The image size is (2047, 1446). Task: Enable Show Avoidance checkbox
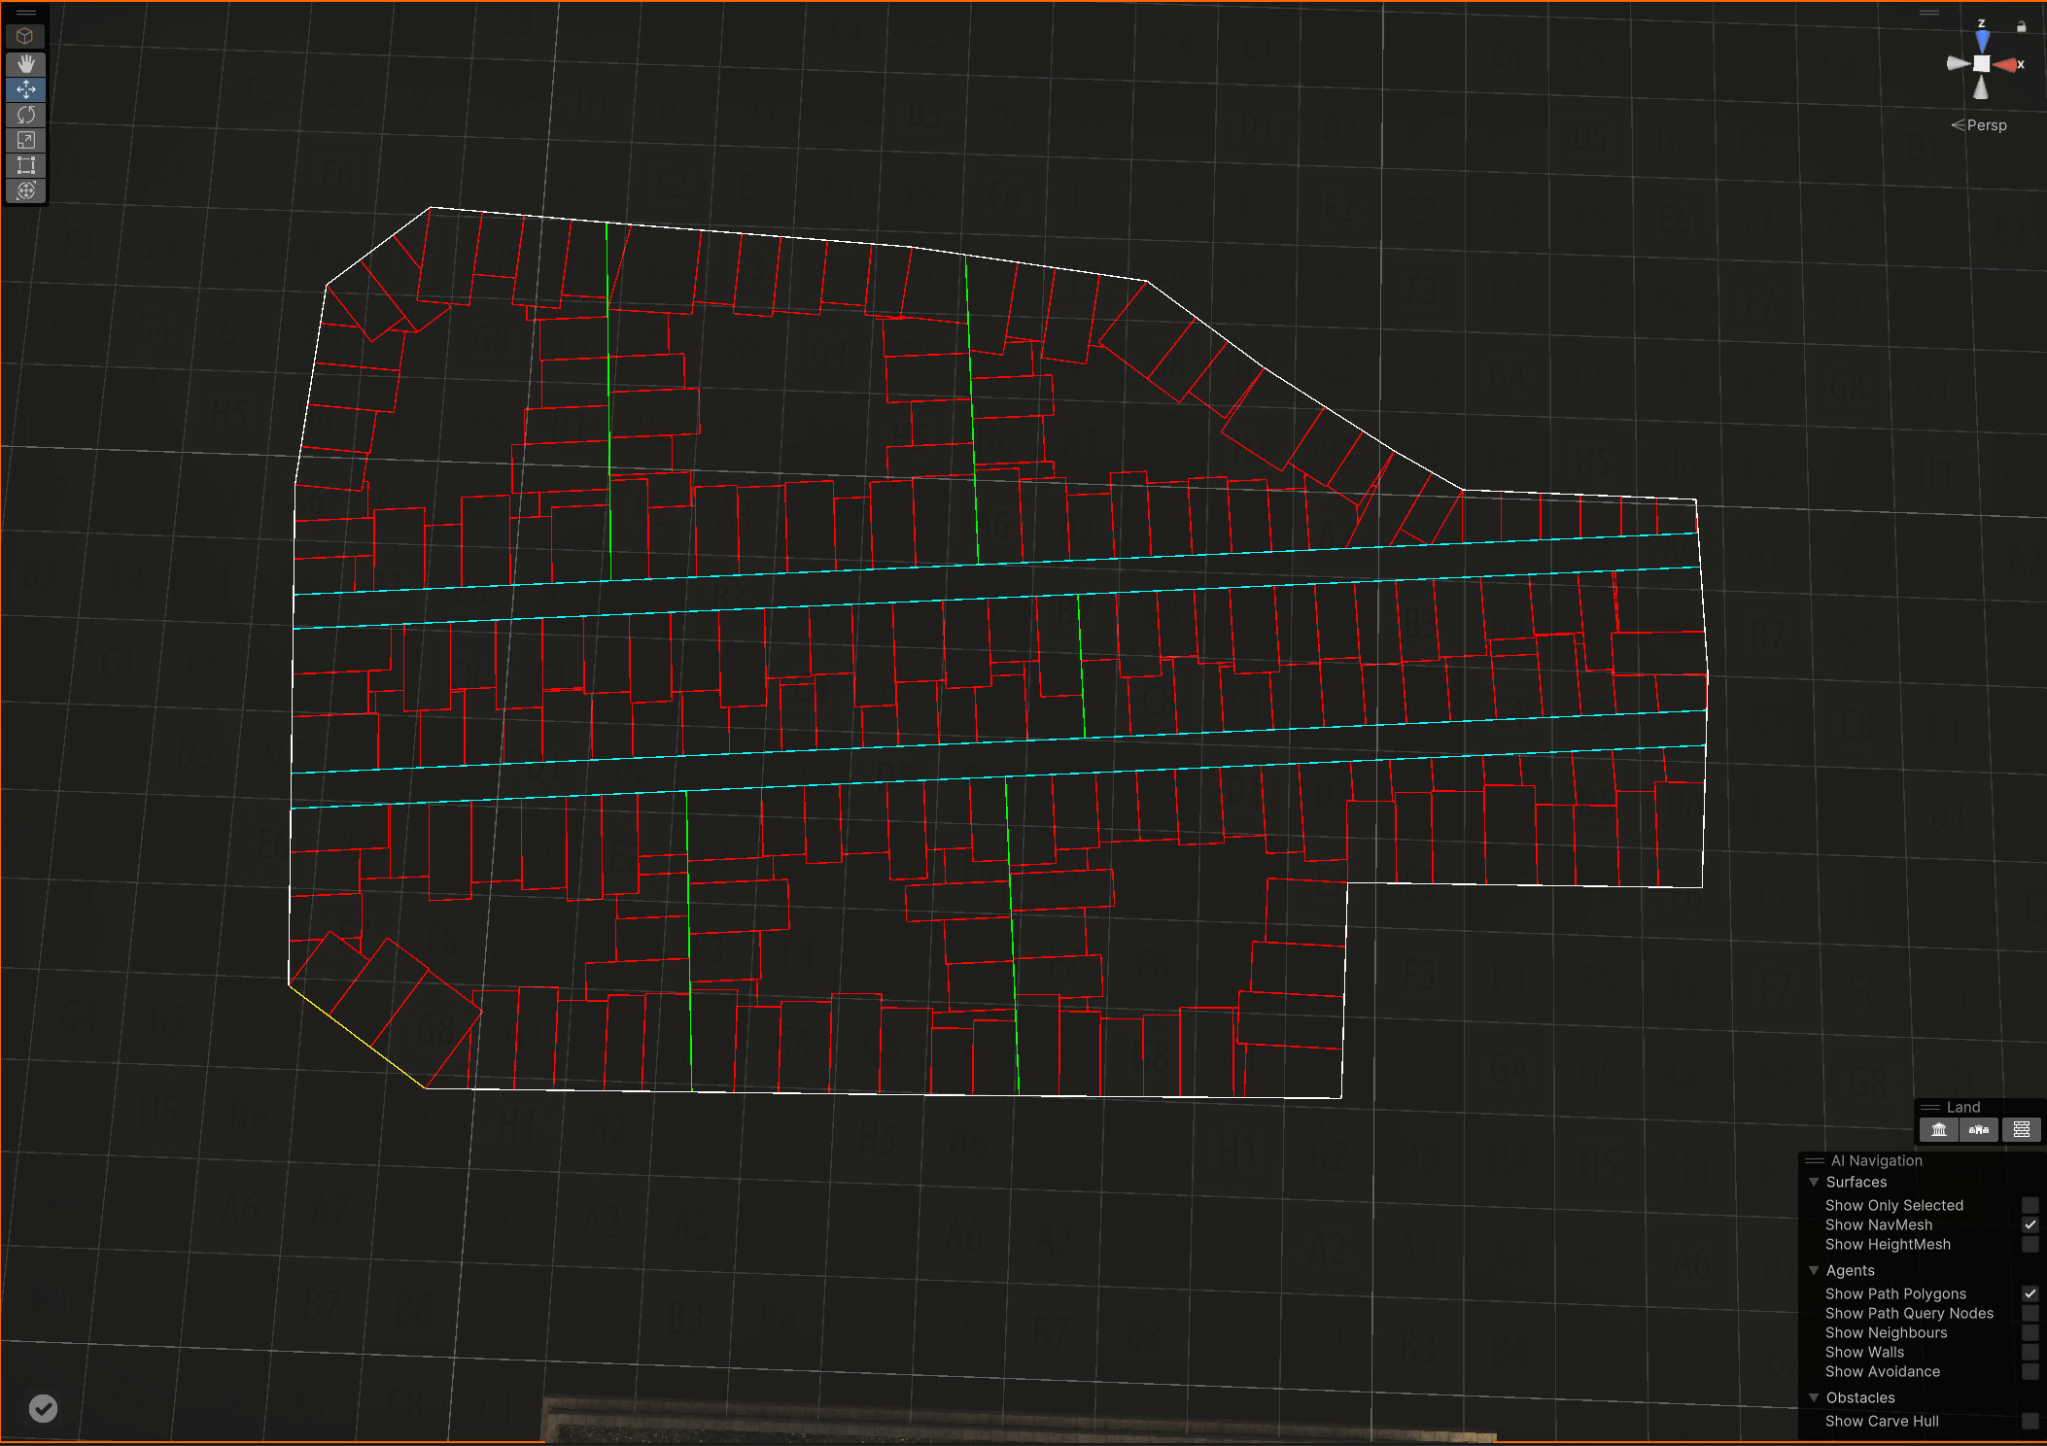click(2030, 1371)
